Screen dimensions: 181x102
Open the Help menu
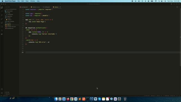coord(38,1)
